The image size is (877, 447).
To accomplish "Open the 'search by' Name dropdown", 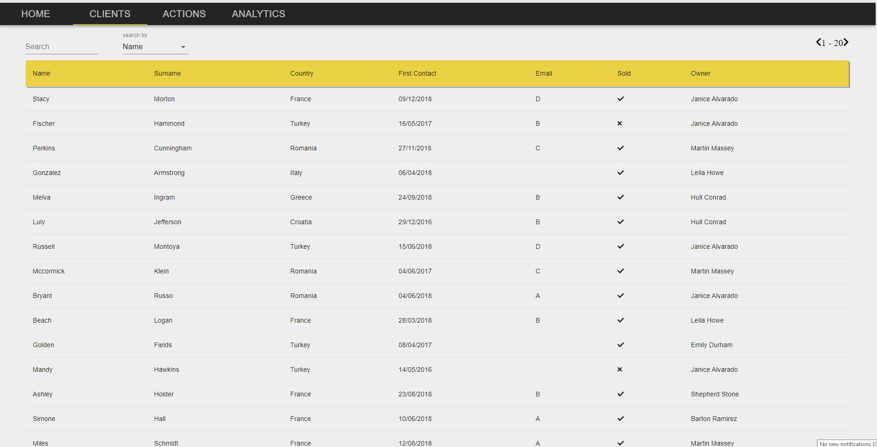I will click(x=155, y=46).
